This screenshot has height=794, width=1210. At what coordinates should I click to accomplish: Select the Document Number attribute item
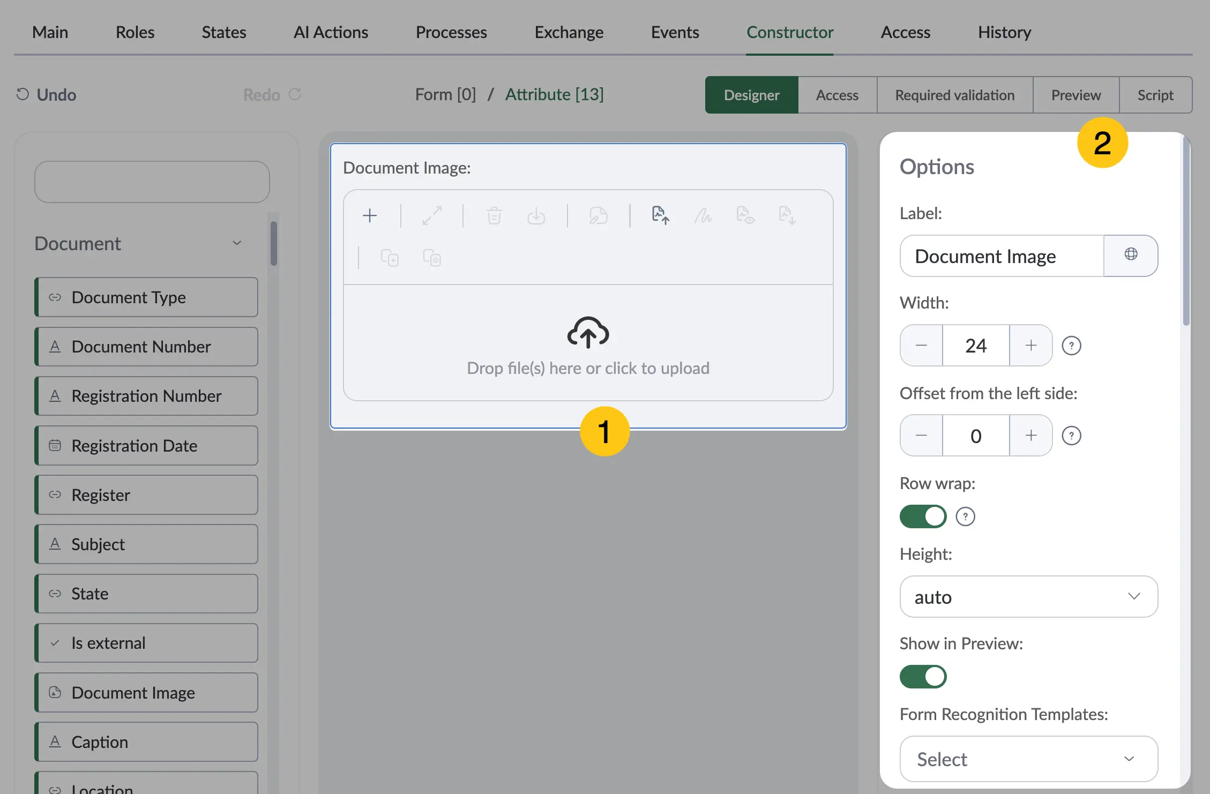[146, 347]
